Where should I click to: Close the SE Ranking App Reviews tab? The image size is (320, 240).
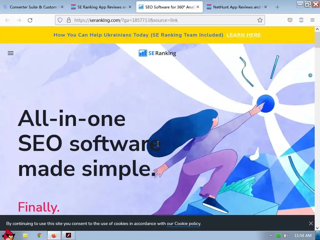[x=130, y=7]
